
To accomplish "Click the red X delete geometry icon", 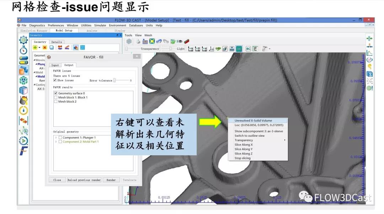I will click(x=44, y=47).
